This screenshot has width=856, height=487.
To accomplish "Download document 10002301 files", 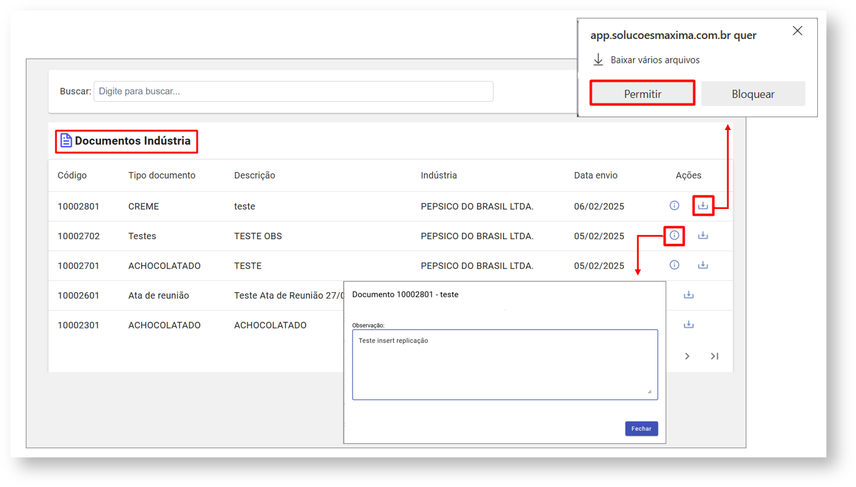I will pyautogui.click(x=688, y=324).
